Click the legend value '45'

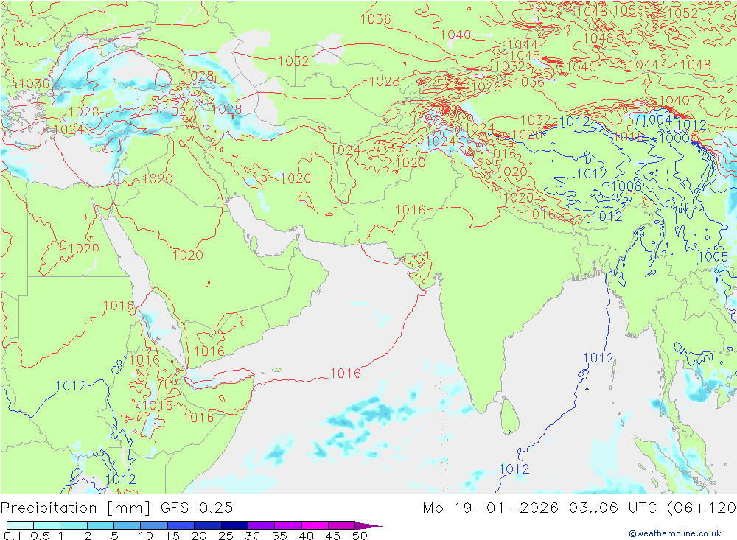coord(333,536)
